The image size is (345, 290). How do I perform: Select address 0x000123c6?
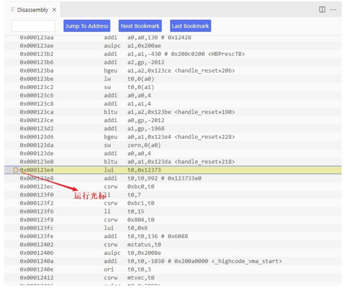point(37,96)
